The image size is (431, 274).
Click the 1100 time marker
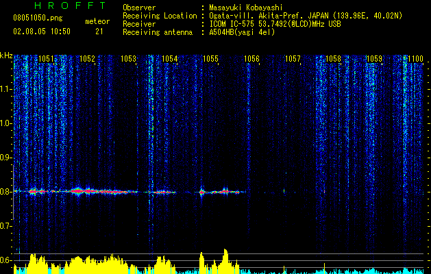pyautogui.click(x=415, y=58)
